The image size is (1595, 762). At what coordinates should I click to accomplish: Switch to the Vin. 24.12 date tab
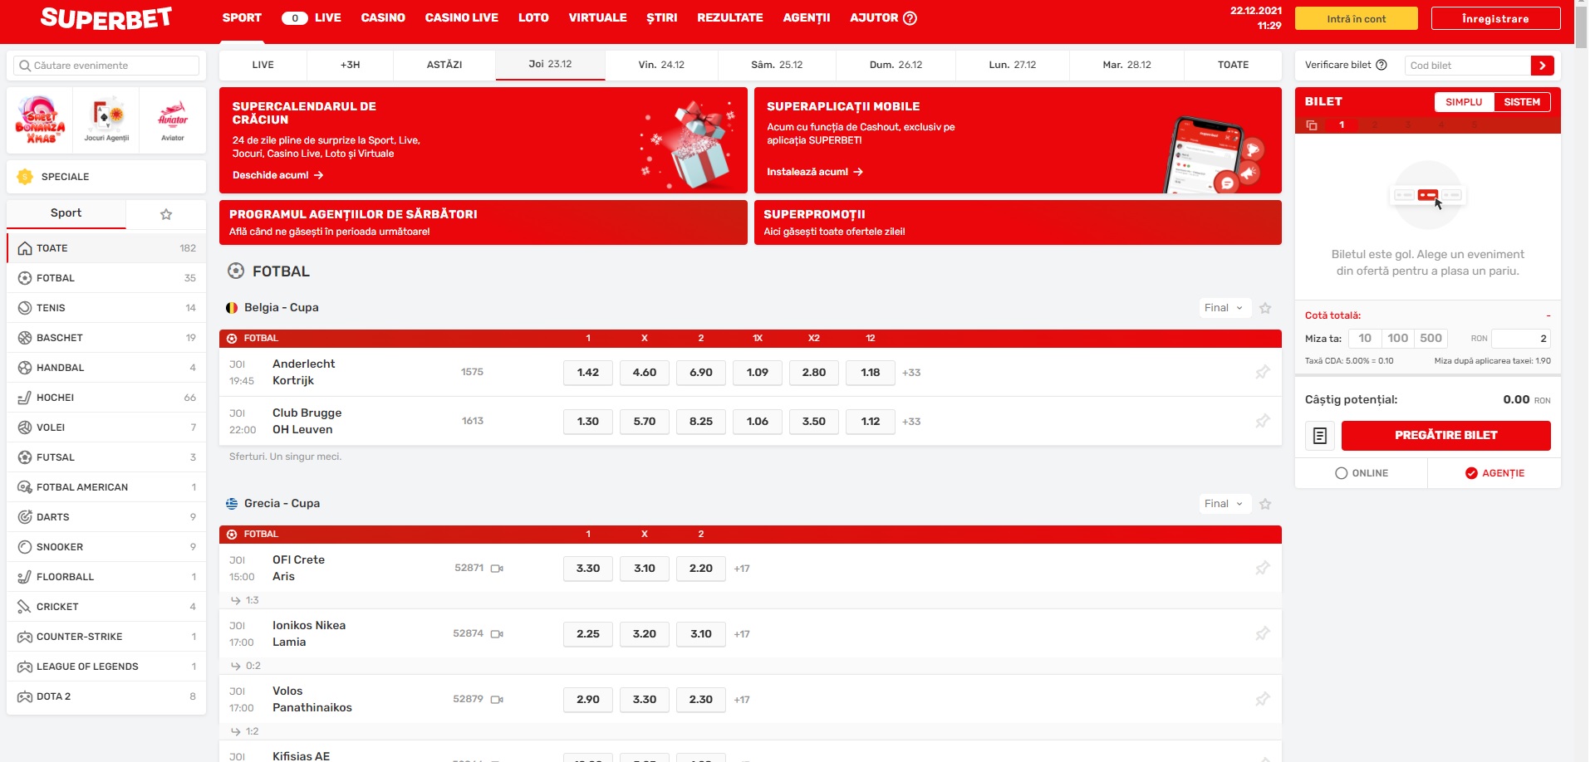661,65
